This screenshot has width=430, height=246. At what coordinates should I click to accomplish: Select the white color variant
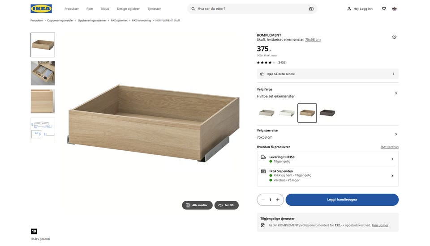pyautogui.click(x=287, y=113)
